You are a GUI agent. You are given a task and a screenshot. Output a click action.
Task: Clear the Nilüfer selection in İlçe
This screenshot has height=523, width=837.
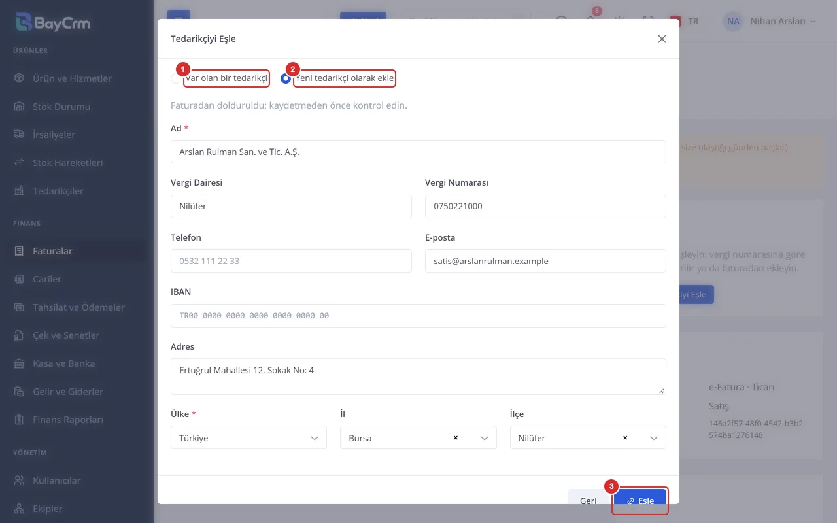tap(625, 438)
